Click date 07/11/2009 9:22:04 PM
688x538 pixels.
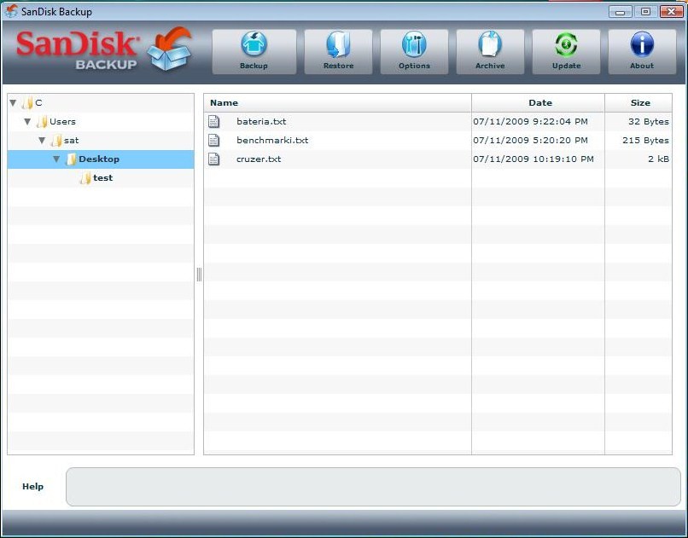[530, 121]
